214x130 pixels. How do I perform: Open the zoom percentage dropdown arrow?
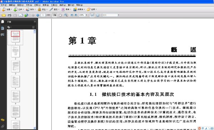(x=86, y=15)
